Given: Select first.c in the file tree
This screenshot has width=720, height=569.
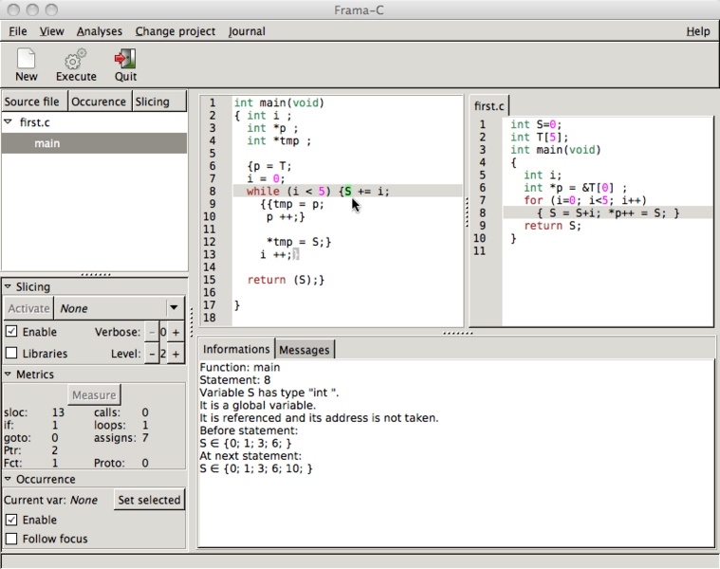Looking at the screenshot, I should [x=35, y=122].
